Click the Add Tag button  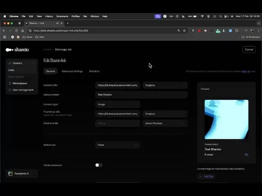[206, 176]
